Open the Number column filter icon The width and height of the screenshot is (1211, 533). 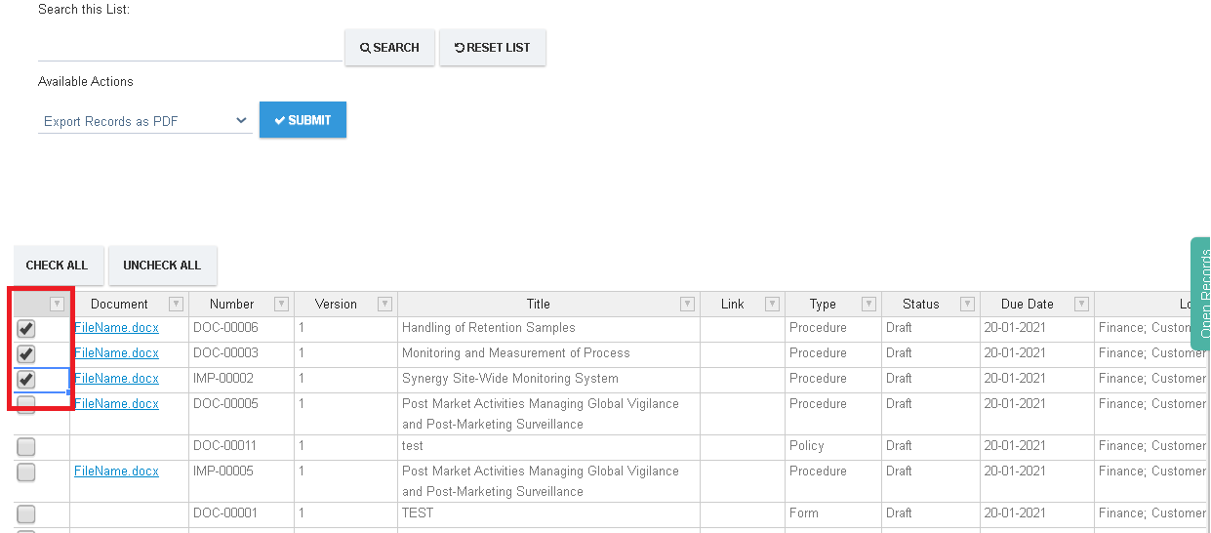(x=281, y=304)
